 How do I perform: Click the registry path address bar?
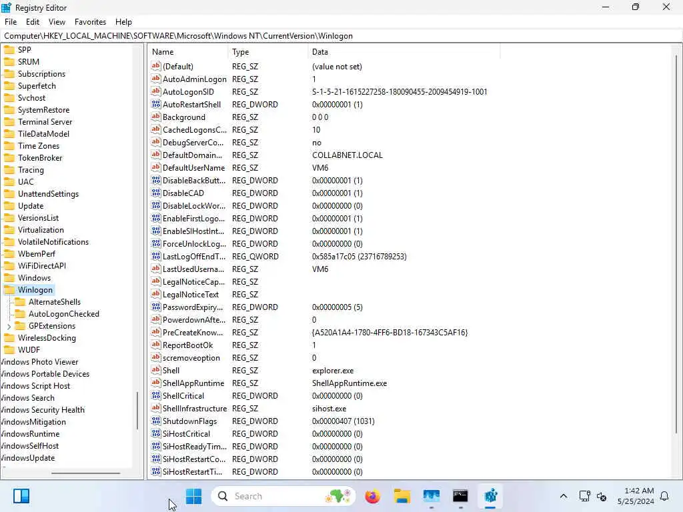pos(341,36)
